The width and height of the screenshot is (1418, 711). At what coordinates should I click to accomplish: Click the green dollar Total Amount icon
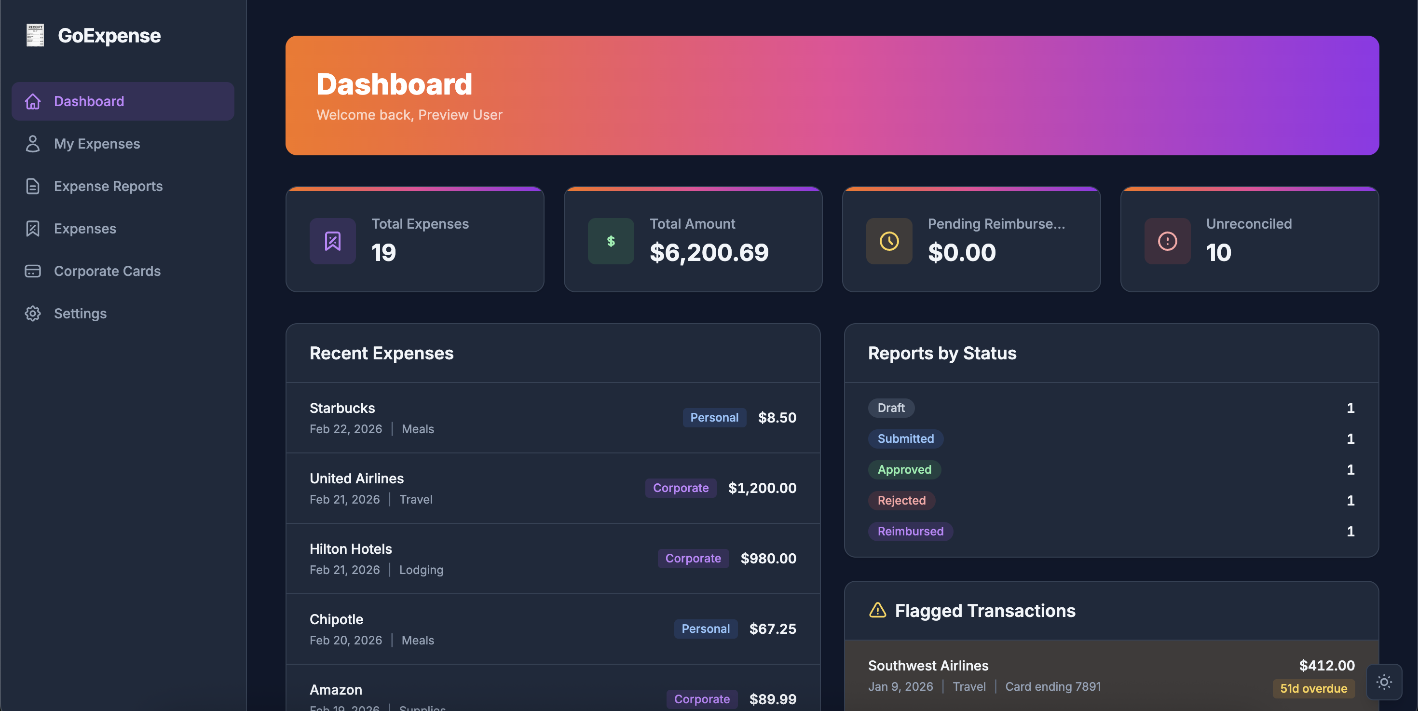click(611, 241)
